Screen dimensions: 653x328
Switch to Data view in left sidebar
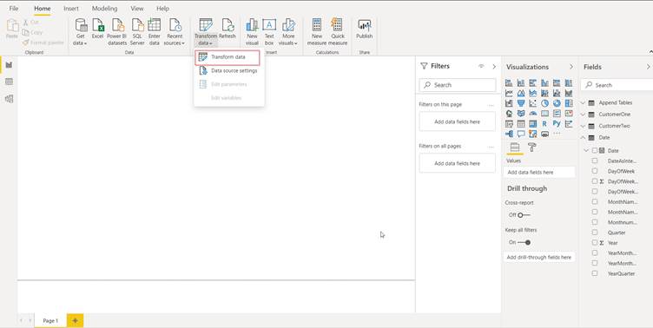click(x=9, y=82)
